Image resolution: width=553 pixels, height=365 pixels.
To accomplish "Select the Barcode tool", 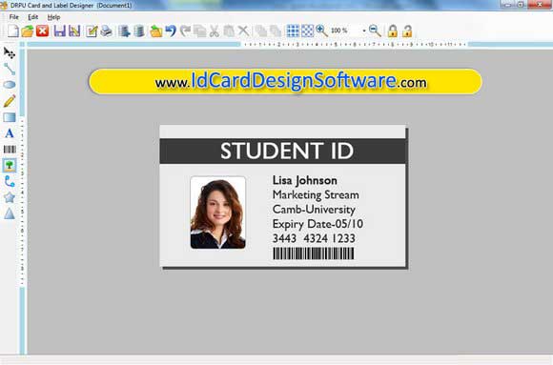I will (x=10, y=150).
